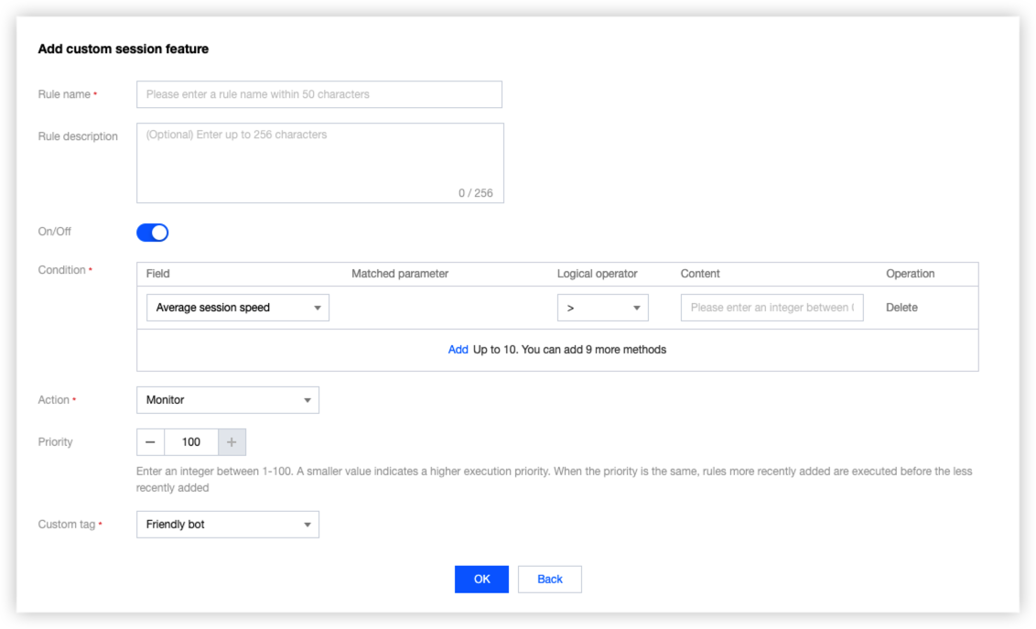Viewport: 1036px width, 629px height.
Task: Open the Custom tag Friendly bot dropdown
Action: coord(227,525)
